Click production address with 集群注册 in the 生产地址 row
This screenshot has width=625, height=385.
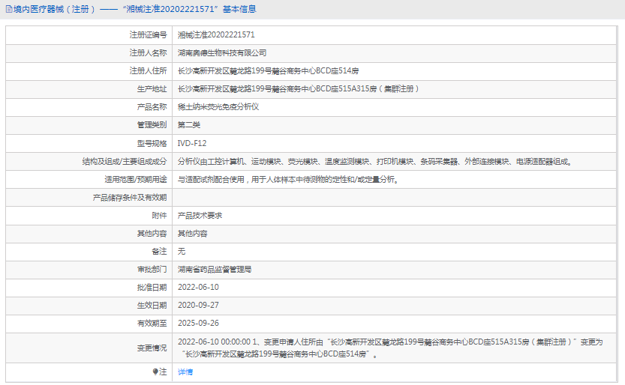click(x=299, y=88)
